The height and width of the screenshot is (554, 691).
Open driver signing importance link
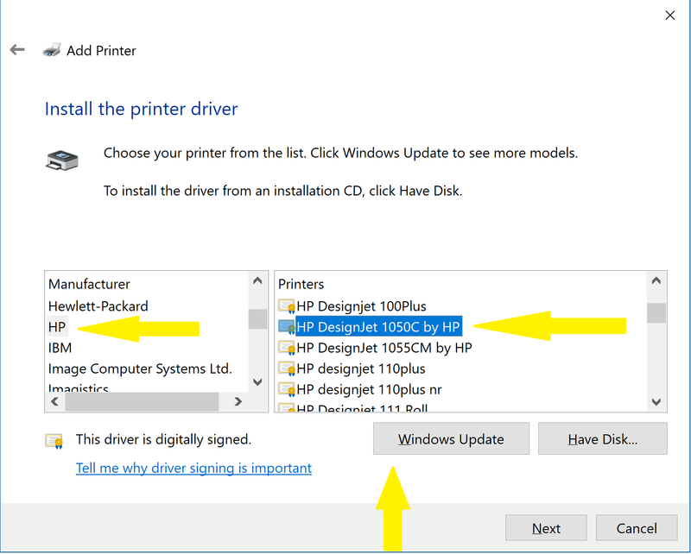193,468
